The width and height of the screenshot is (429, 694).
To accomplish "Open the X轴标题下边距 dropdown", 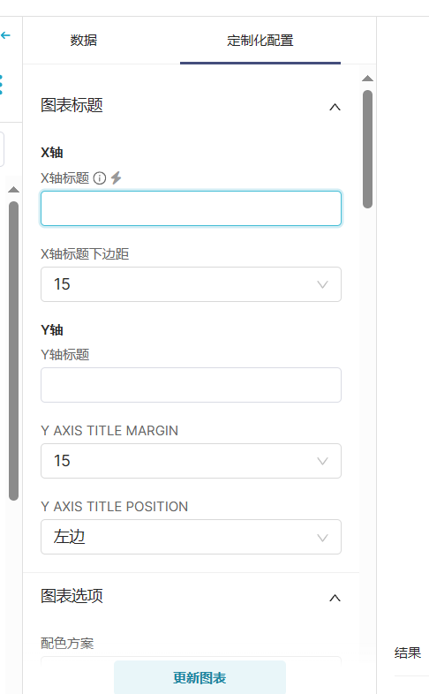I will coord(191,284).
